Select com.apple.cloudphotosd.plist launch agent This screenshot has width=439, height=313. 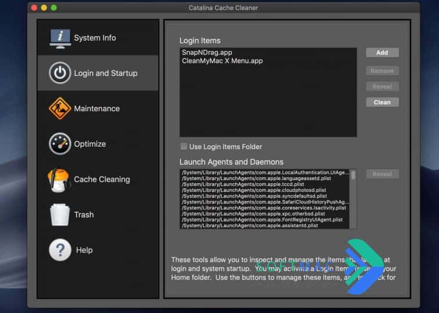pos(254,190)
